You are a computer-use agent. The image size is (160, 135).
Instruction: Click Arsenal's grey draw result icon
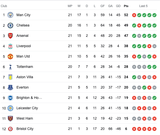(x=139, y=36)
